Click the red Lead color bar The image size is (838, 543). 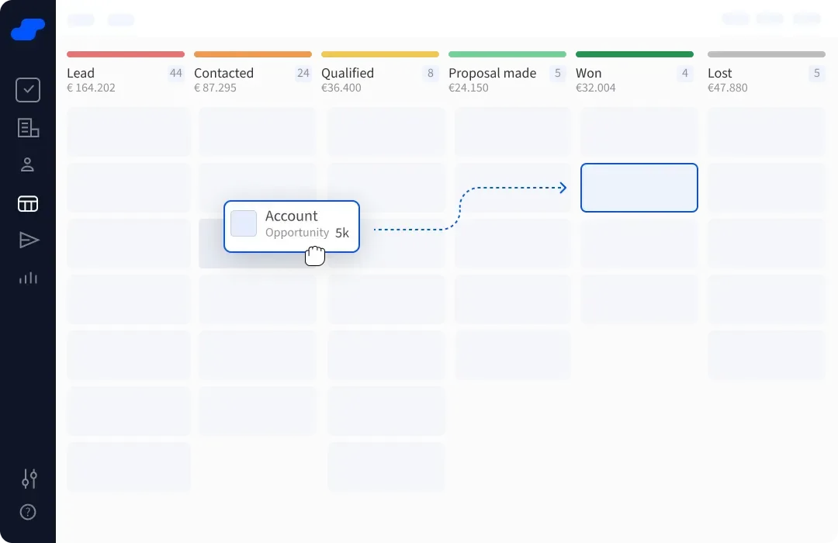(126, 54)
